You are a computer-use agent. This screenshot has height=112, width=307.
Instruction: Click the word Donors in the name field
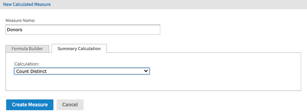[x=14, y=30]
